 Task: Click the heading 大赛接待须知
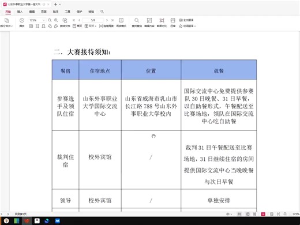89,52
